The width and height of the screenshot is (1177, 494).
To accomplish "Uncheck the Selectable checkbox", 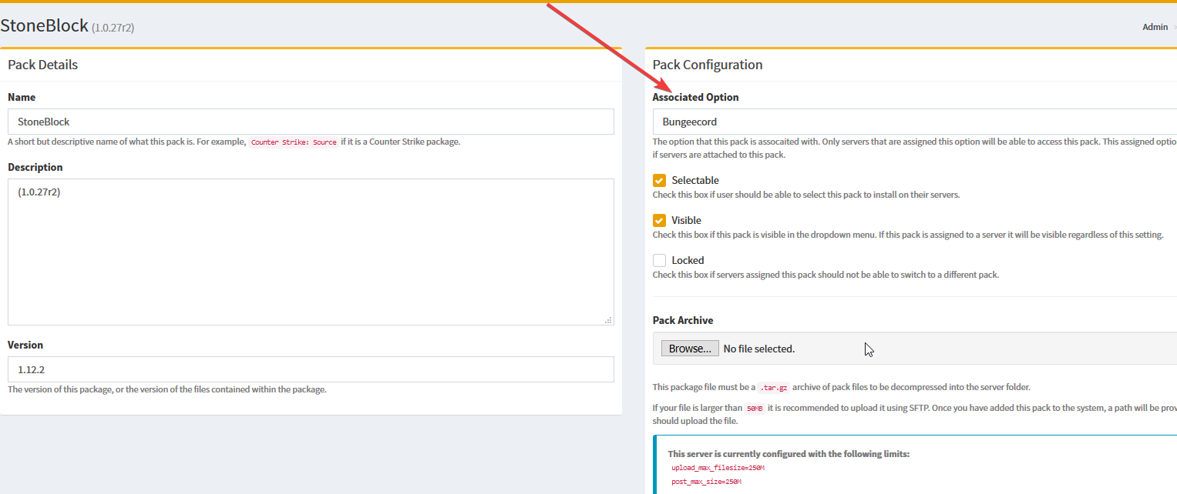I will tap(659, 181).
